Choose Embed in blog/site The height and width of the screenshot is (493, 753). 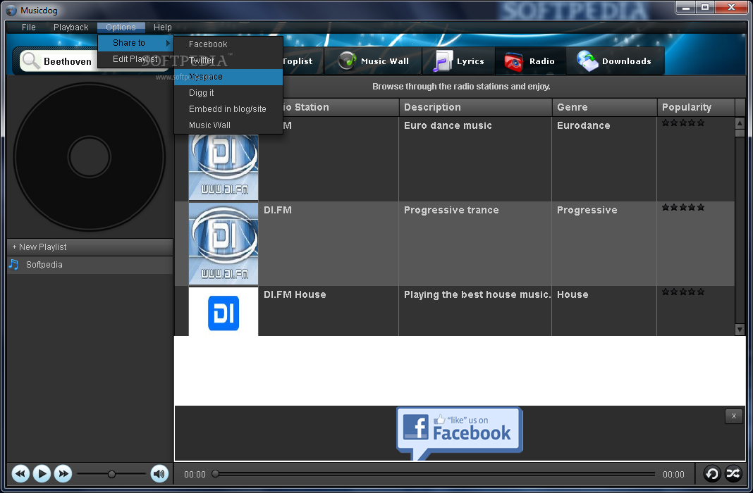228,109
